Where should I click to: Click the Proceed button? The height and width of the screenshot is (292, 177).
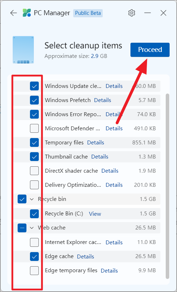tap(150, 50)
